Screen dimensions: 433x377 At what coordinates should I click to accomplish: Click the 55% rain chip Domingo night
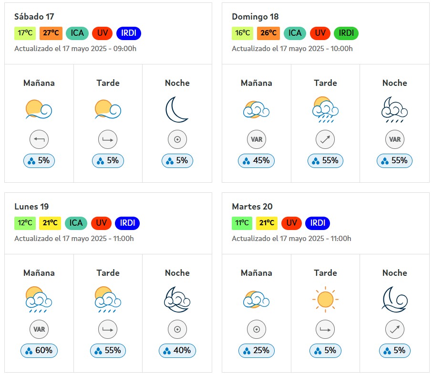395,161
